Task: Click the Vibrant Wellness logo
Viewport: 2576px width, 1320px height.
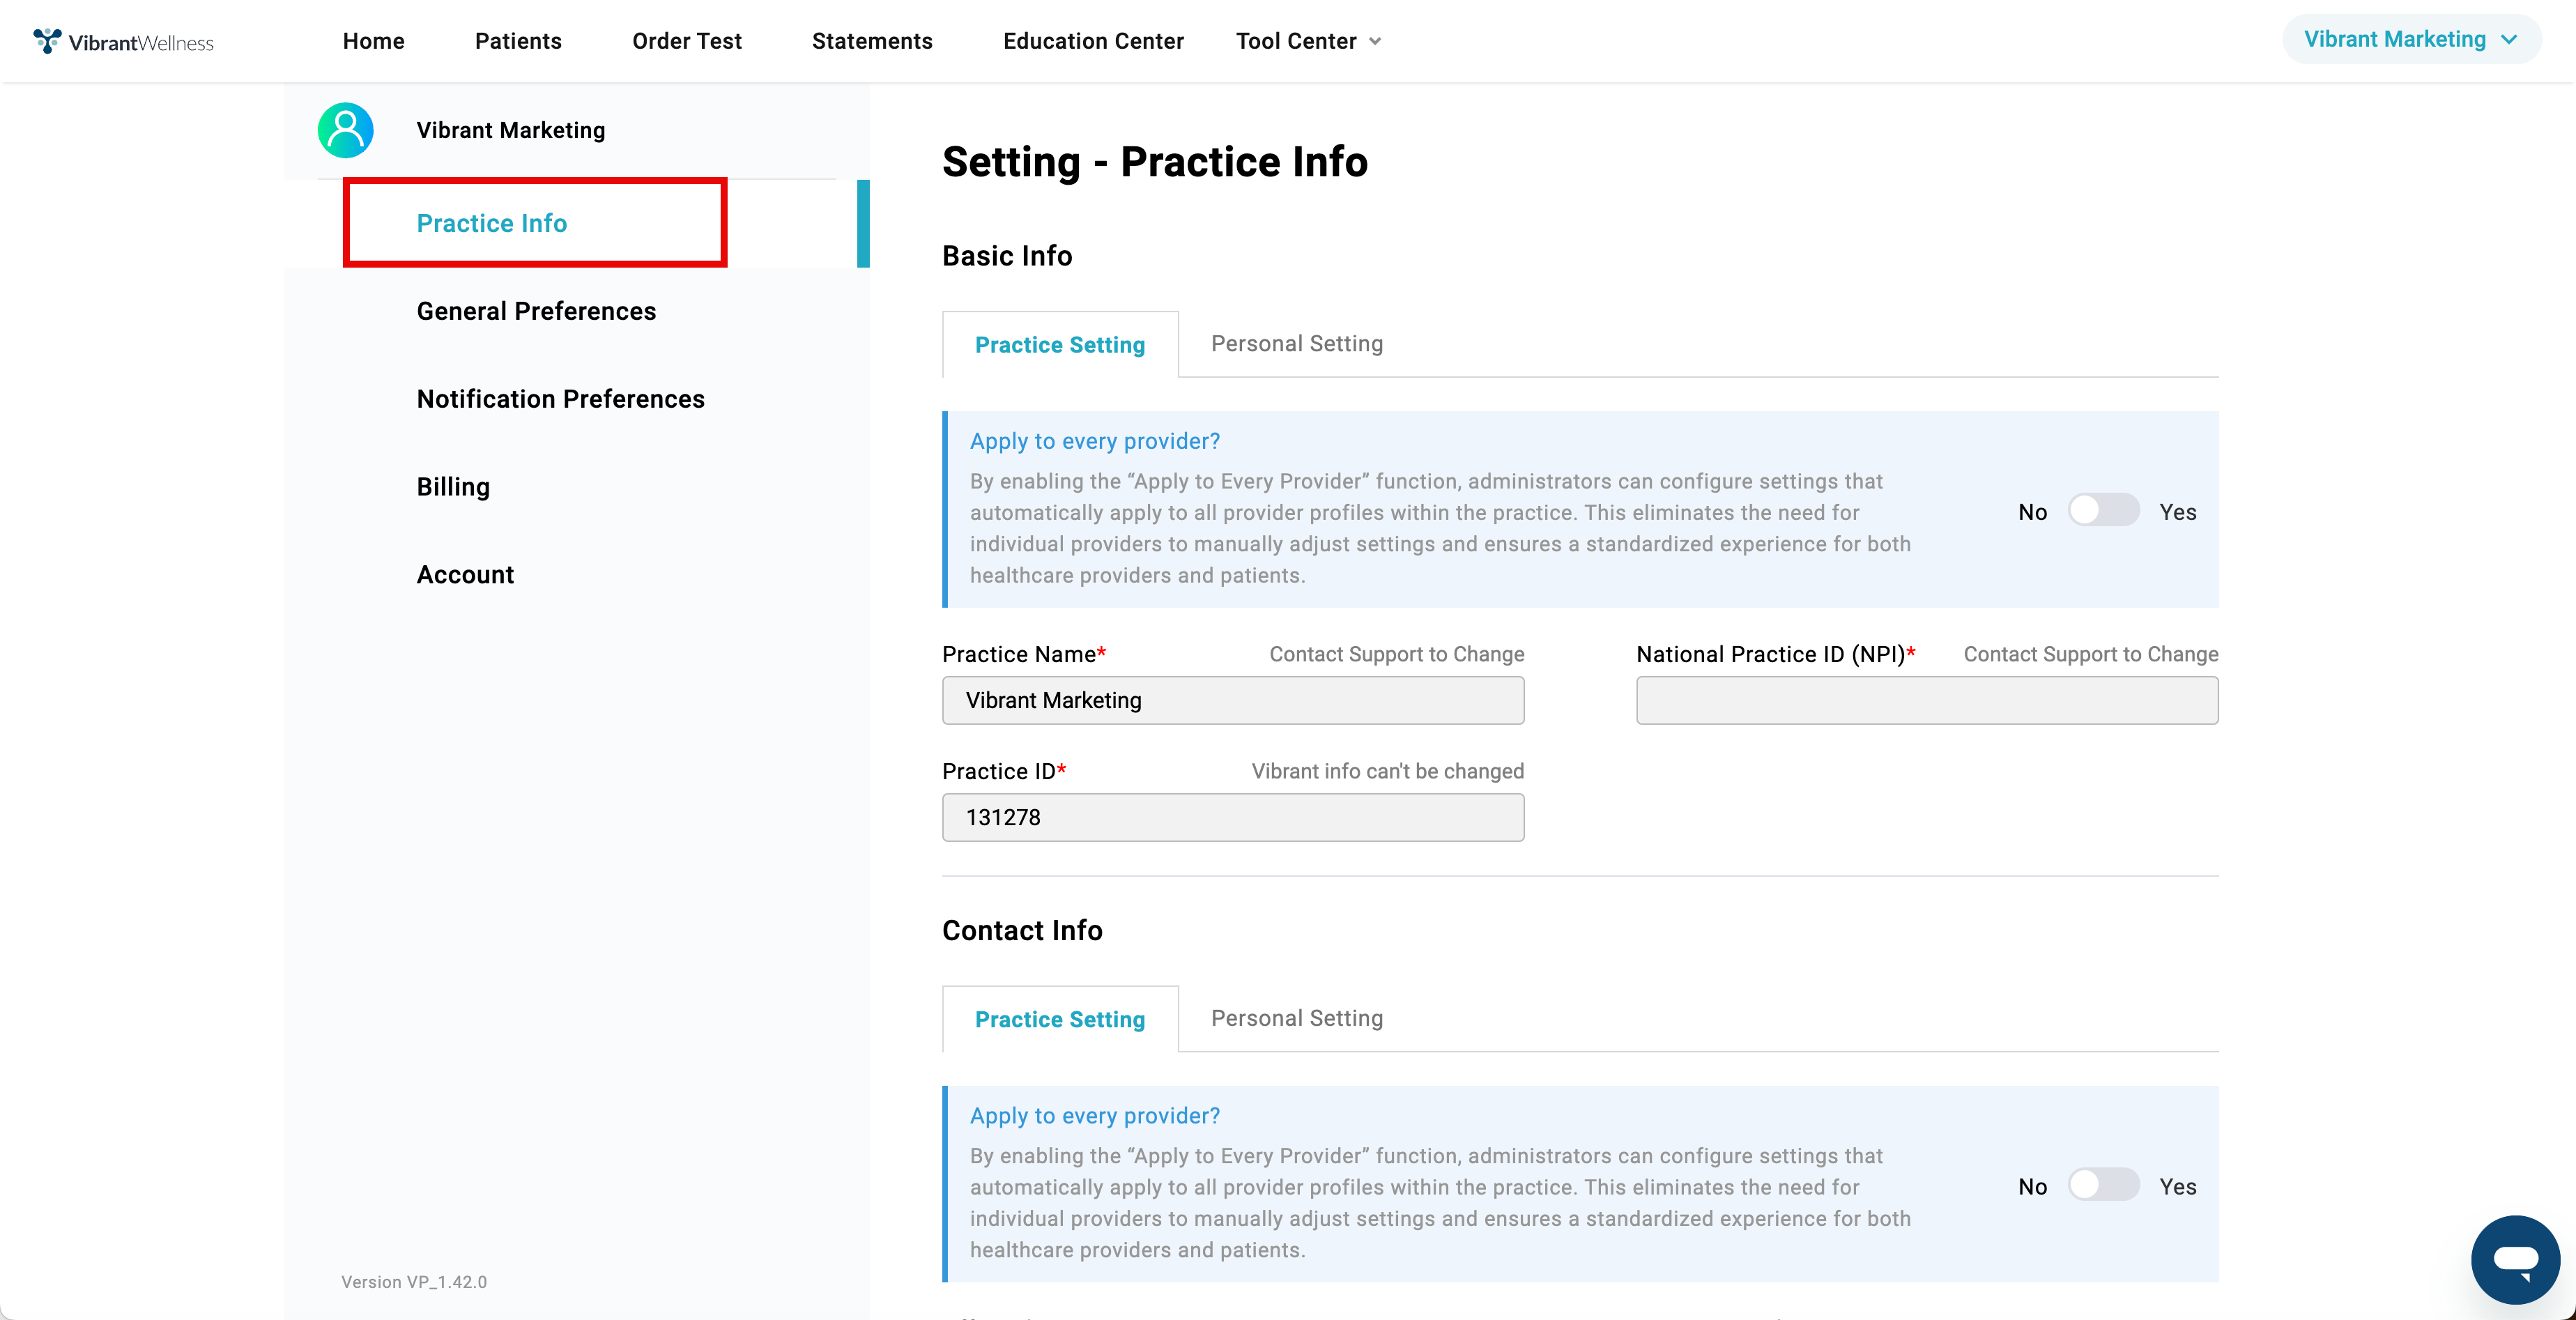Action: pos(123,41)
